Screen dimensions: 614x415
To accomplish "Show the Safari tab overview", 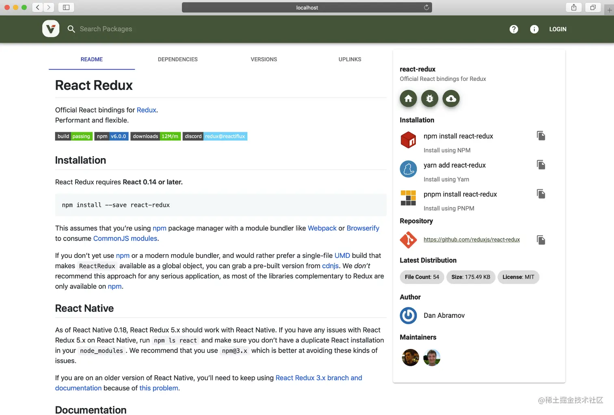I will [x=593, y=7].
